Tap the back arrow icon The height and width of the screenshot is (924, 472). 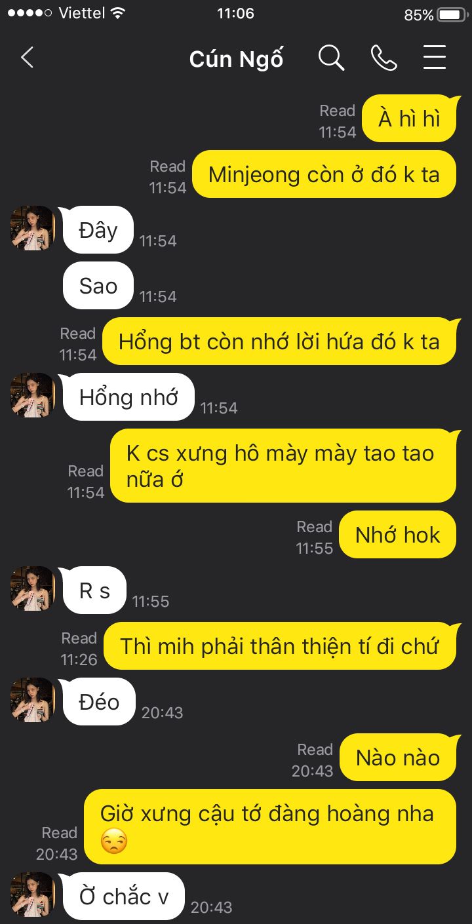[27, 58]
